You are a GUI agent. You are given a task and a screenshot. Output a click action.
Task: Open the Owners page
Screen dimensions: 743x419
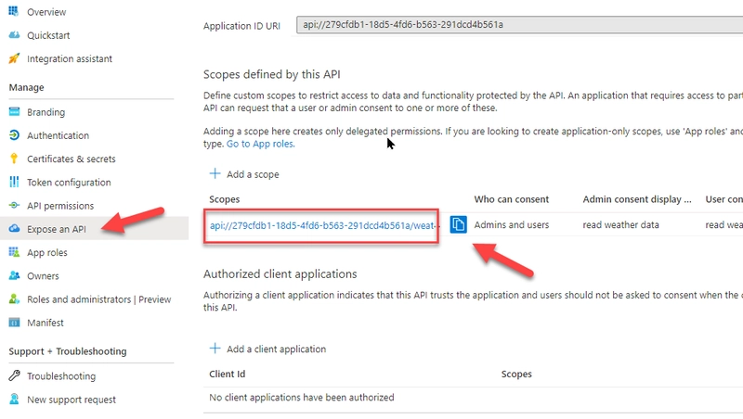coord(43,275)
